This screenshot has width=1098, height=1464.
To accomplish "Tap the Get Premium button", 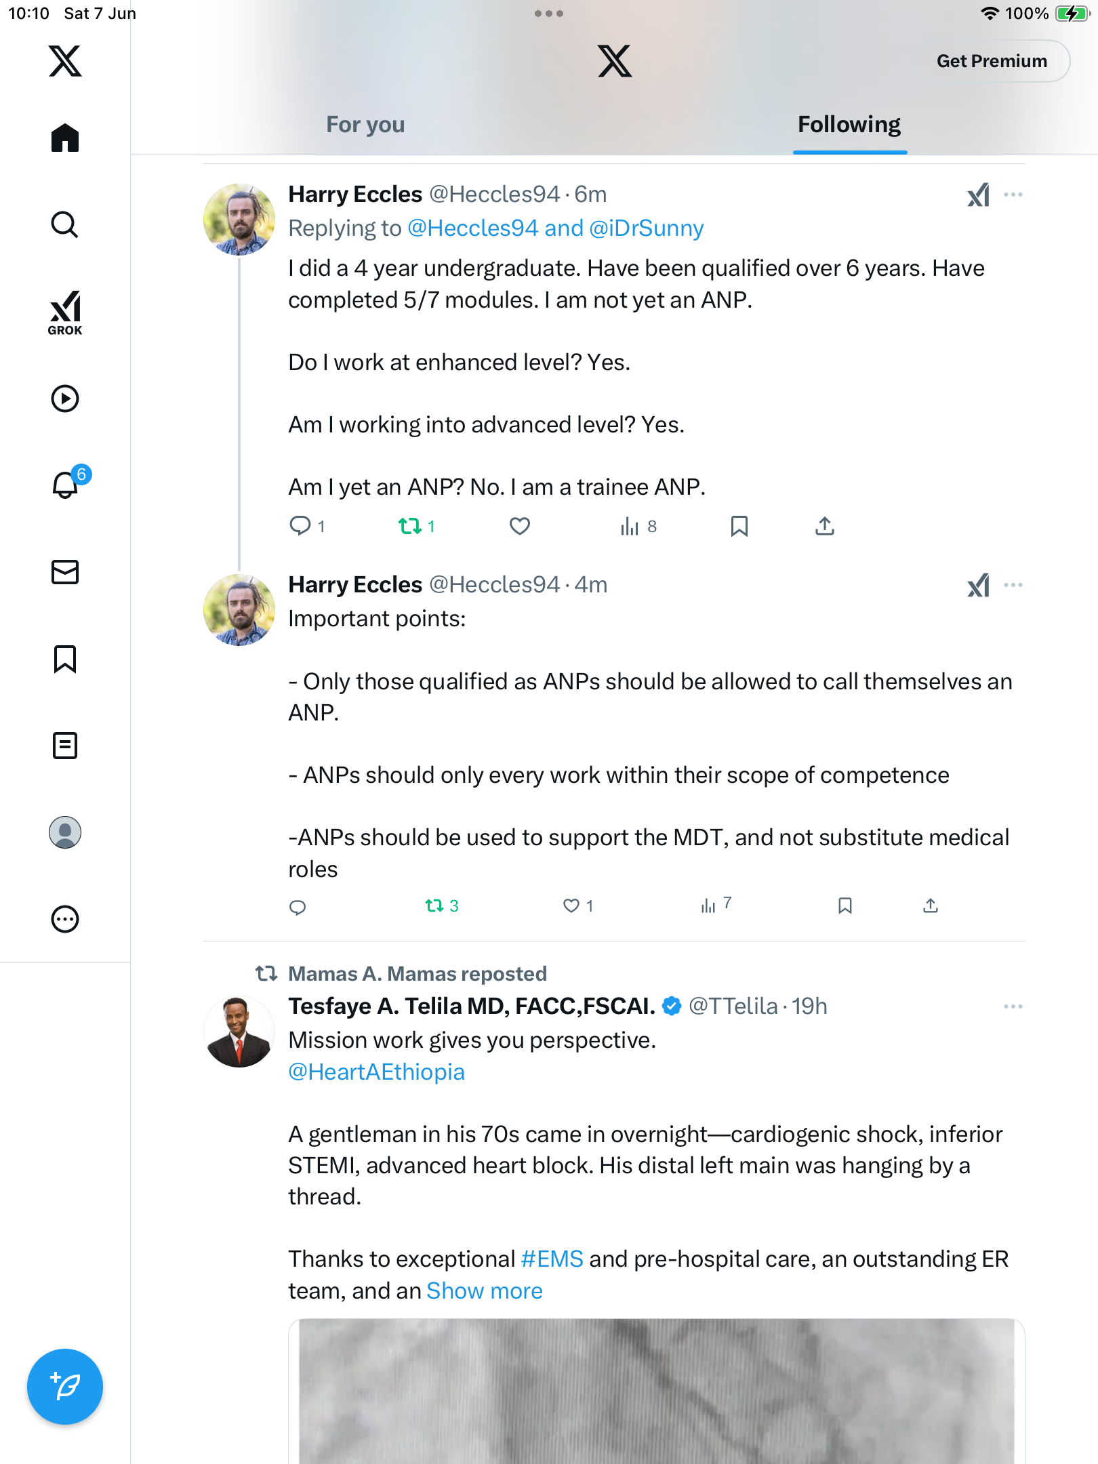I will (x=992, y=61).
